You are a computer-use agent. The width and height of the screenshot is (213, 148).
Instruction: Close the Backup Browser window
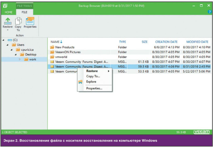click(x=209, y=6)
